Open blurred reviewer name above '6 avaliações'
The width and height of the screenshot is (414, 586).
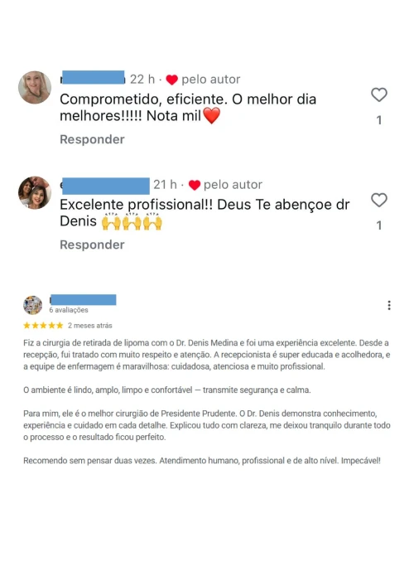point(83,300)
